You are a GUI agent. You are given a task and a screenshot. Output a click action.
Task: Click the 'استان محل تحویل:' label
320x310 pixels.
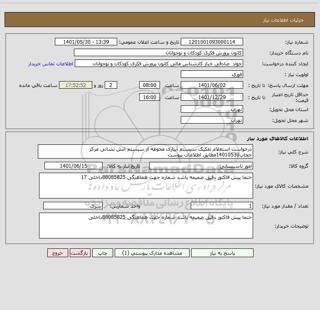(289, 109)
